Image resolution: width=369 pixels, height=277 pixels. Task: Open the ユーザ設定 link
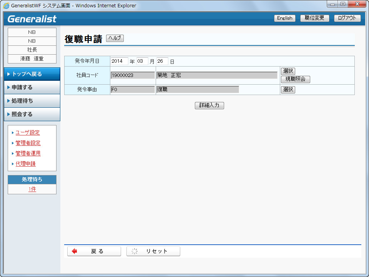[28, 133]
